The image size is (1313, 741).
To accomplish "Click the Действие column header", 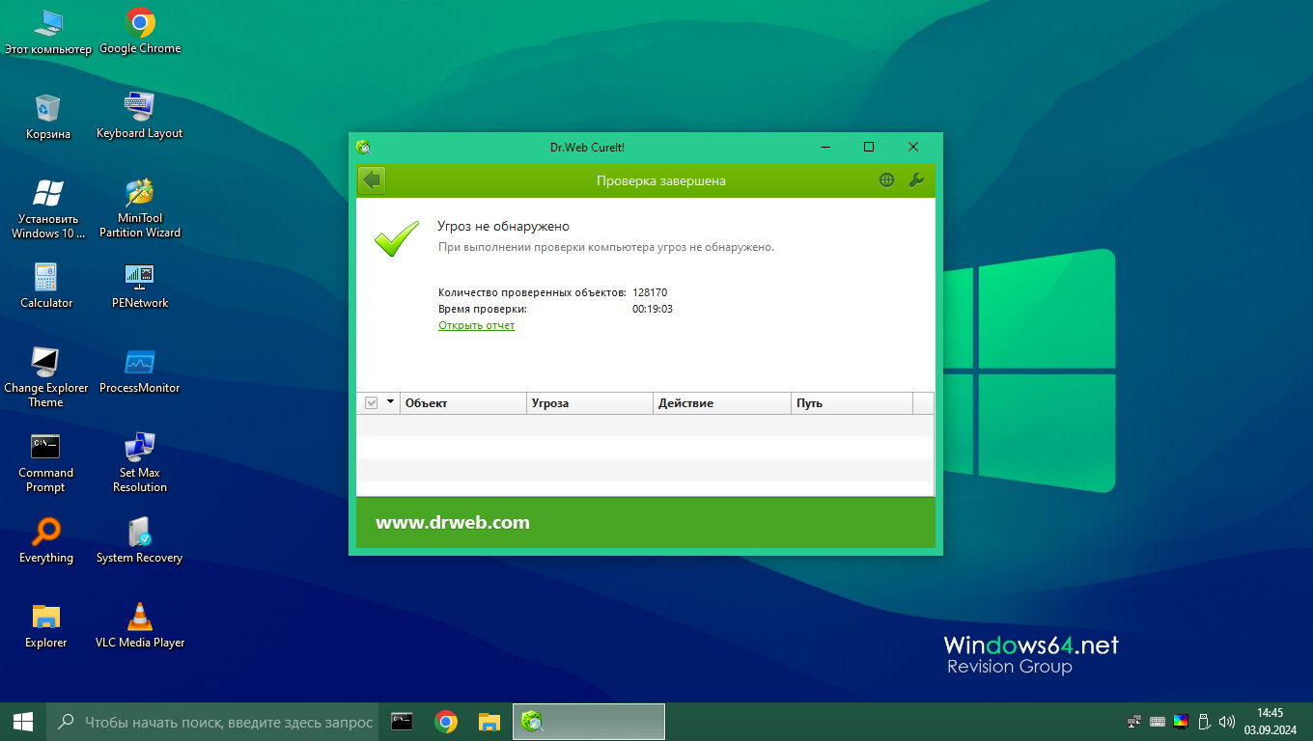I will (x=721, y=403).
